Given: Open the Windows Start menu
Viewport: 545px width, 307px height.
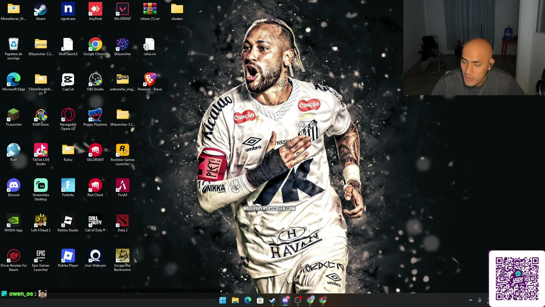Looking at the screenshot, I should pyautogui.click(x=223, y=301).
